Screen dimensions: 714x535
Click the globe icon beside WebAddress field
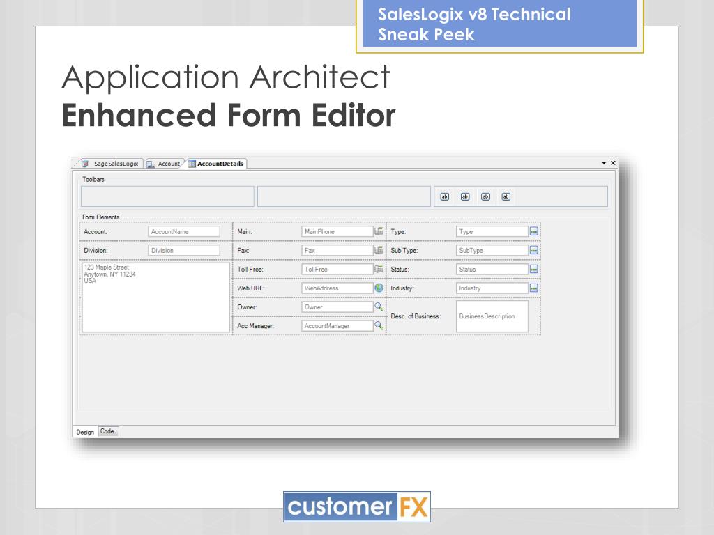(379, 288)
